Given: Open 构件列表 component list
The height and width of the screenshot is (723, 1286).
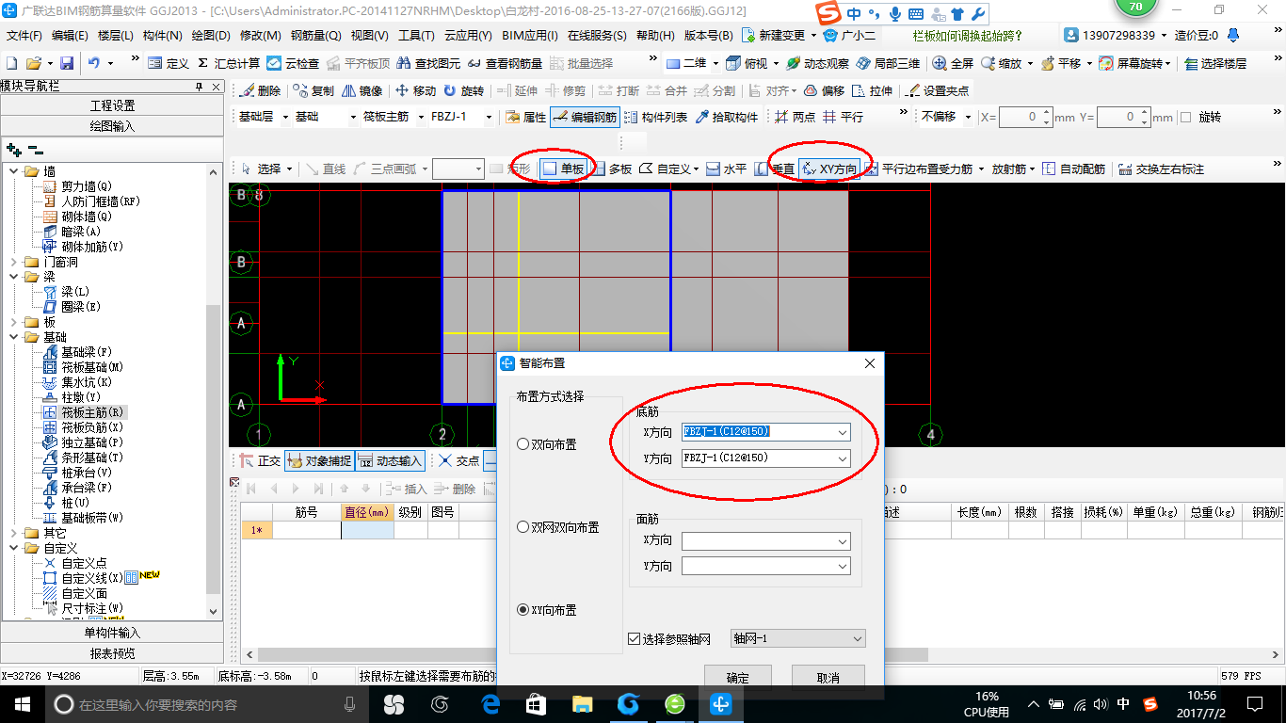Looking at the screenshot, I should point(655,117).
